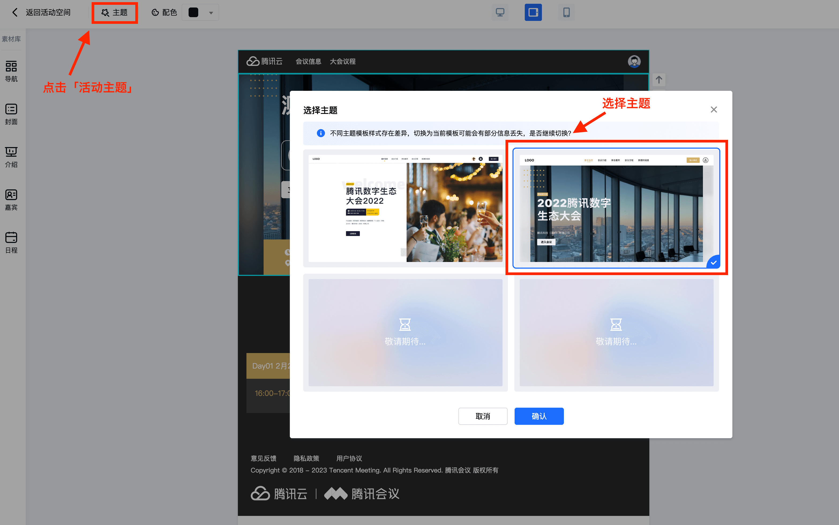Click the 腾讯会议 footer logo
This screenshot has height=525, width=839.
coord(362,493)
